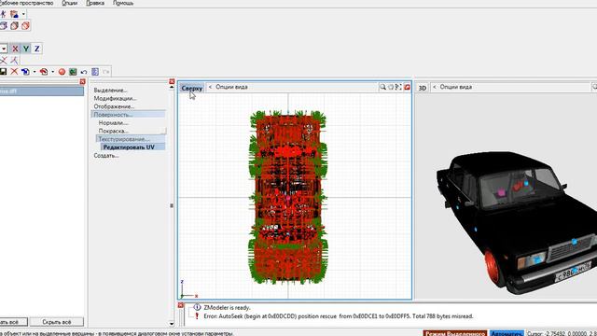The image size is (597, 336).
Task: Collapse the Поверхность... command group
Action: [129, 115]
